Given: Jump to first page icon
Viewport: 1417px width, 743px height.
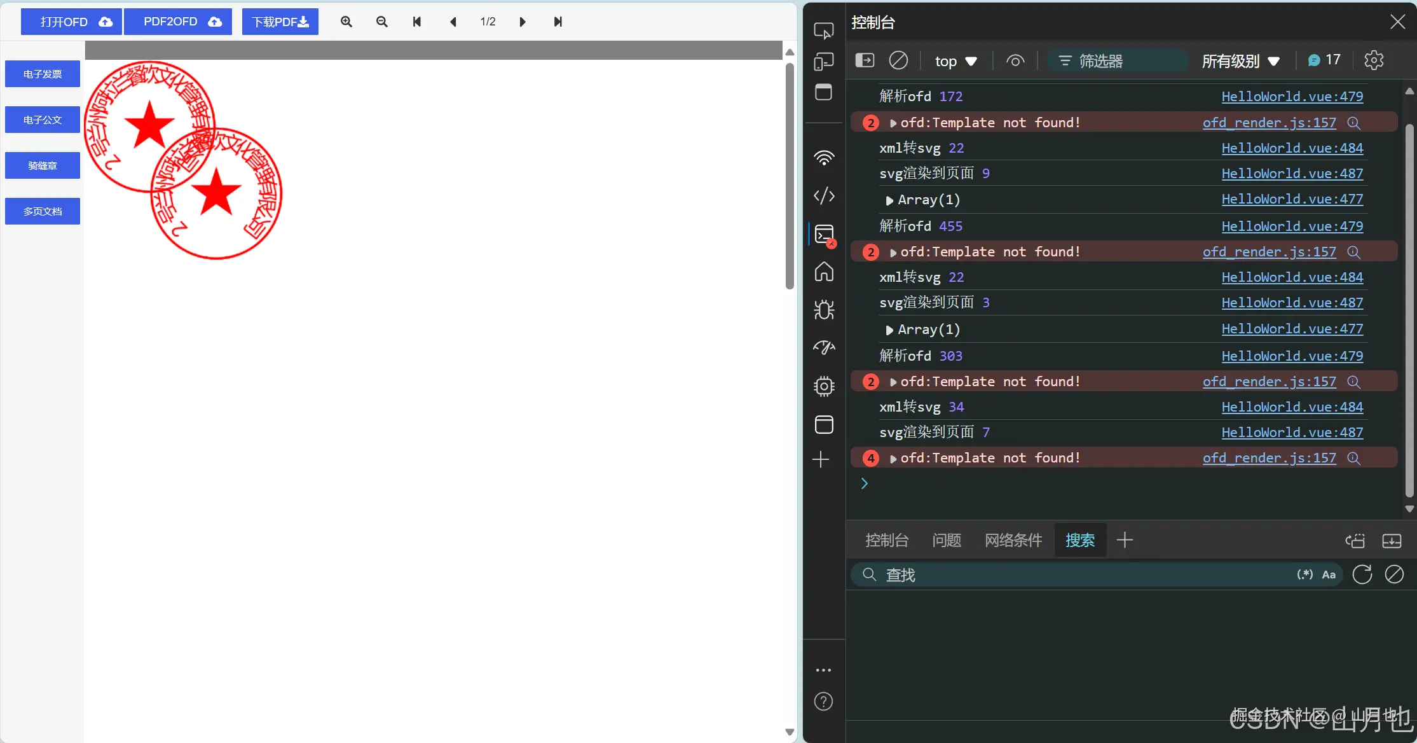Looking at the screenshot, I should (417, 22).
